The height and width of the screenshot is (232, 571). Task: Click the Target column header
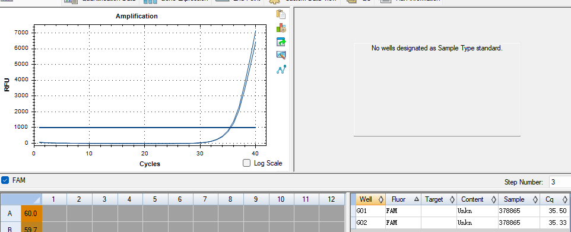(x=439, y=199)
